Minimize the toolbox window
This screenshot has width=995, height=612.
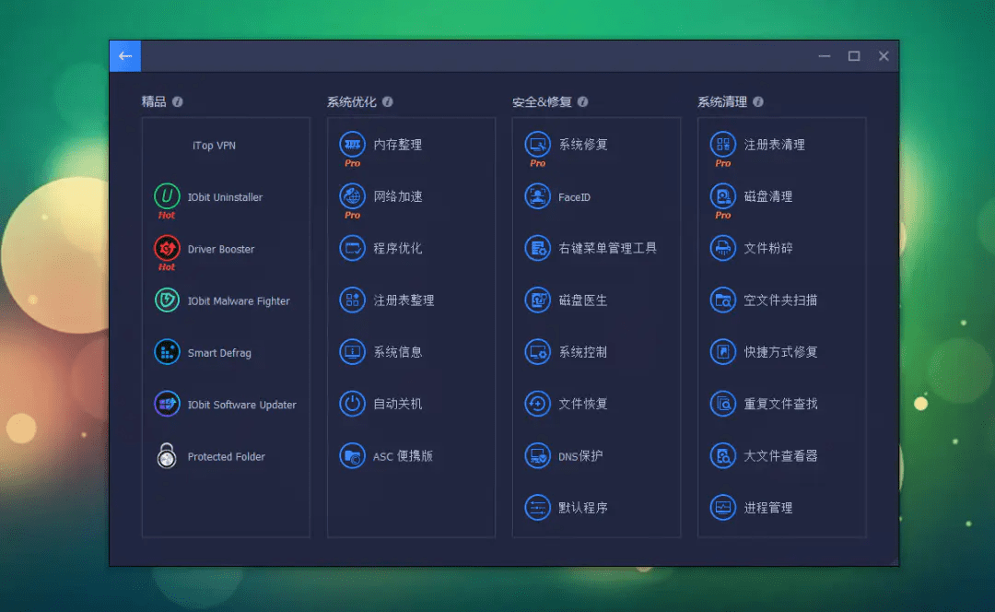click(825, 56)
